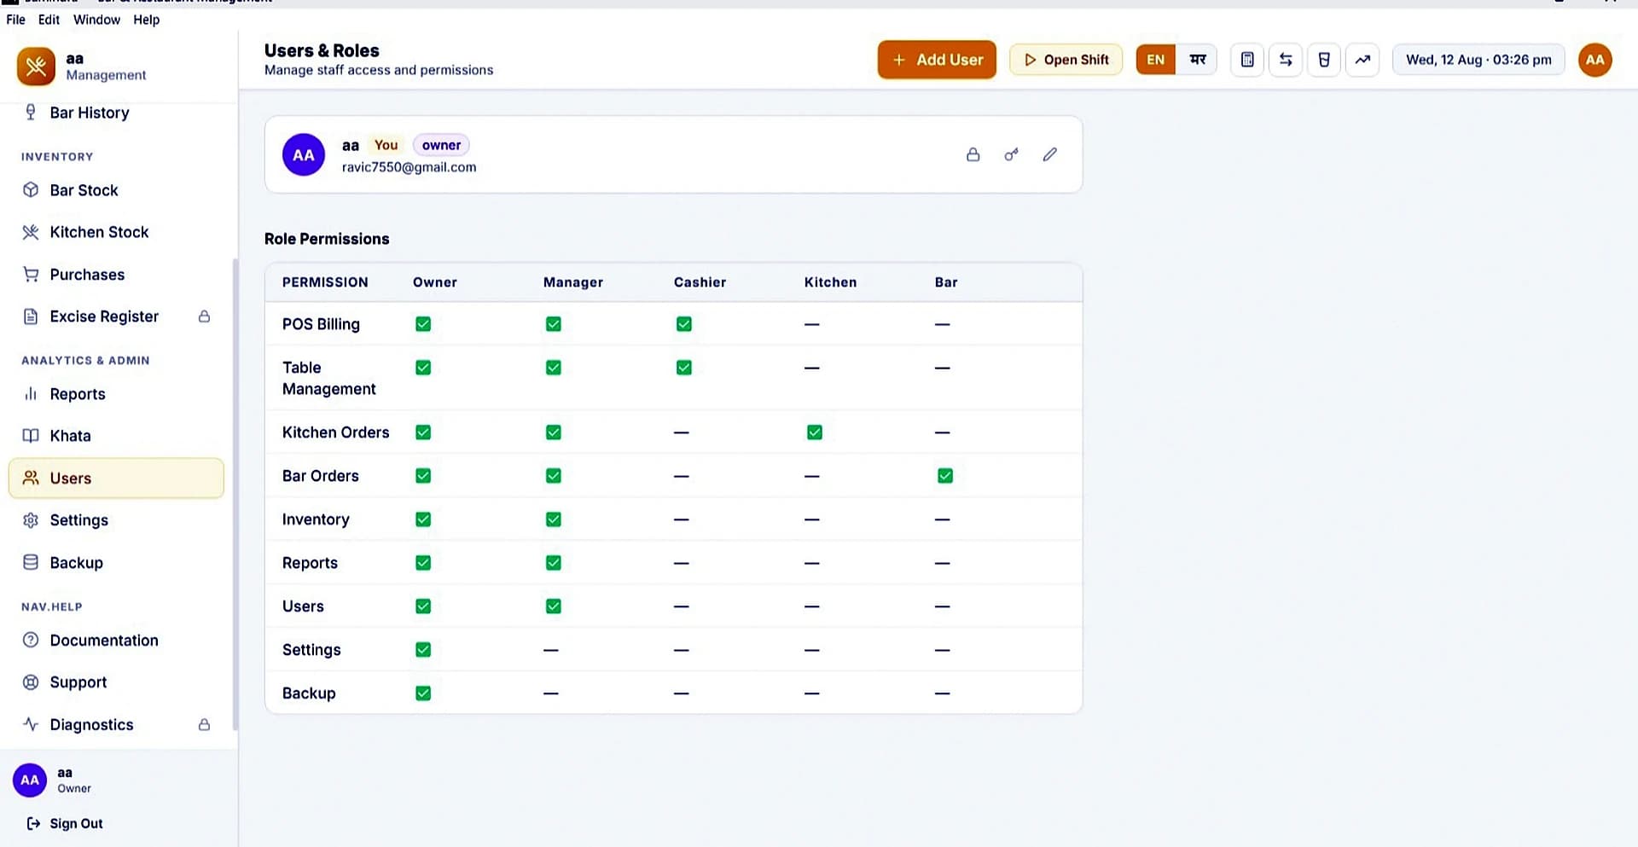1638x847 pixels.
Task: Toggle Kitchen Orders checkbox for Kitchen
Action: coord(815,432)
